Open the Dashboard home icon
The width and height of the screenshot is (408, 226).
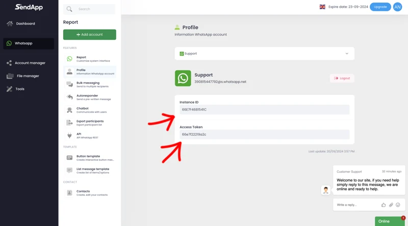[x=10, y=23]
